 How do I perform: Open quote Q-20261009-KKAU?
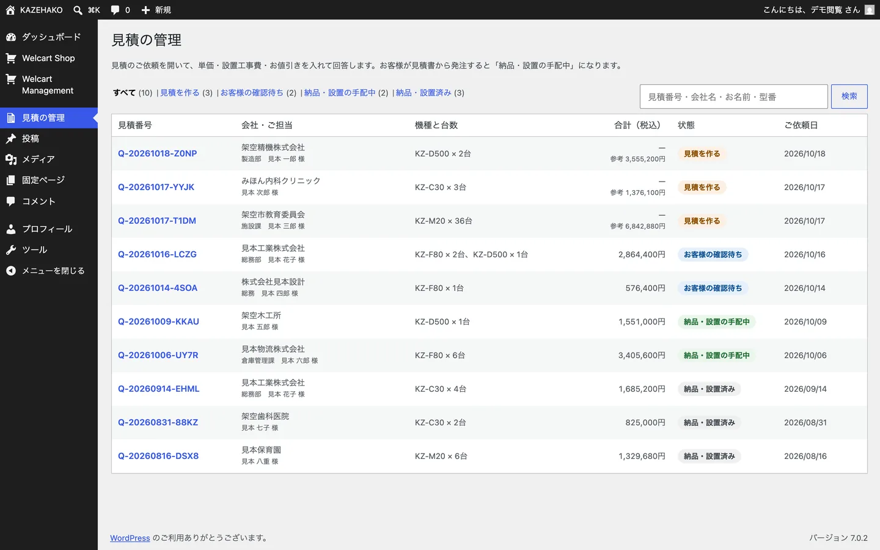click(158, 321)
